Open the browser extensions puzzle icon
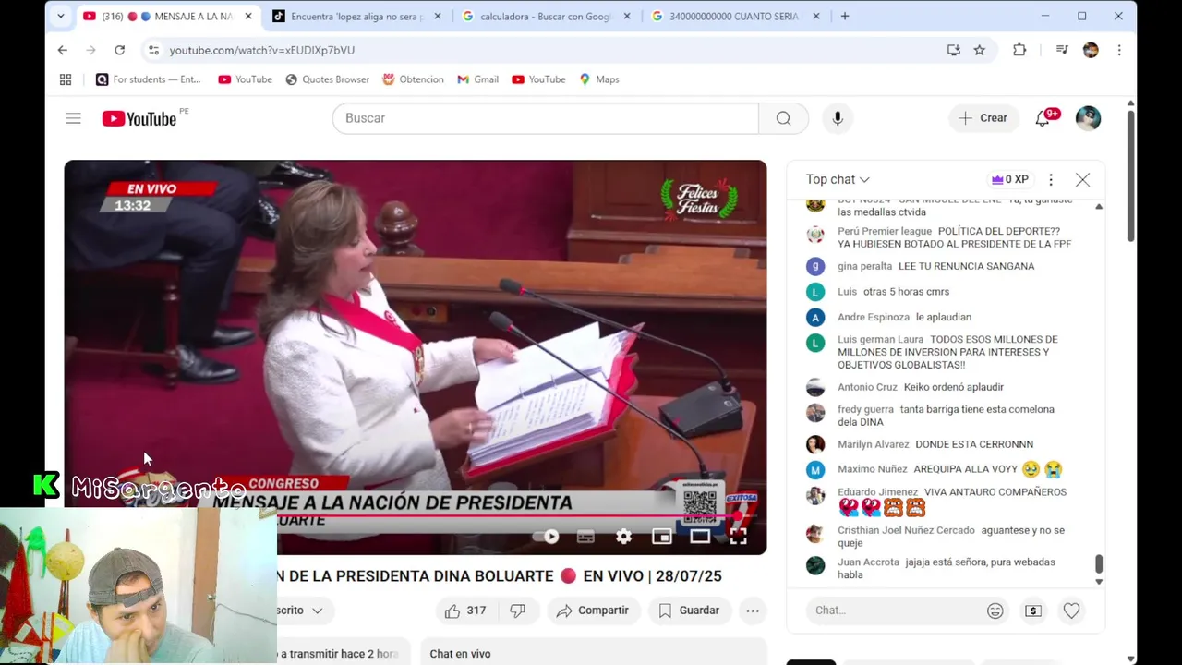 pos(1019,50)
